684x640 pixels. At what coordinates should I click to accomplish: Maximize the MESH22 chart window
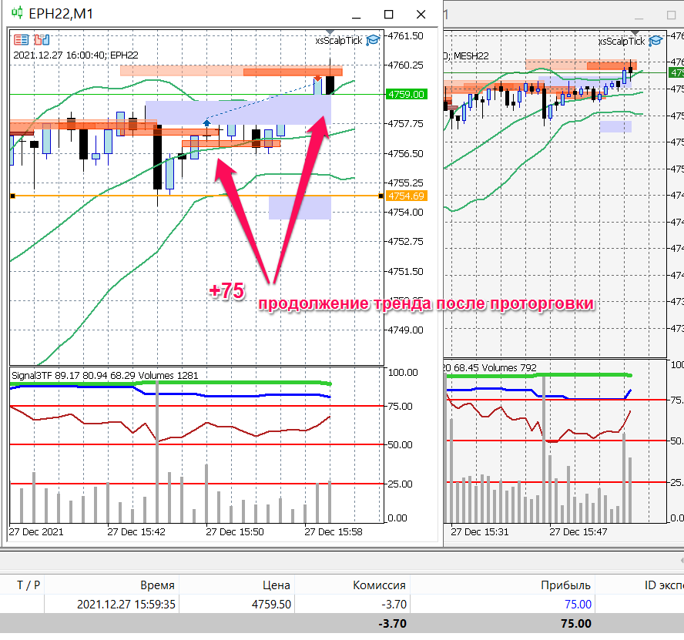672,15
